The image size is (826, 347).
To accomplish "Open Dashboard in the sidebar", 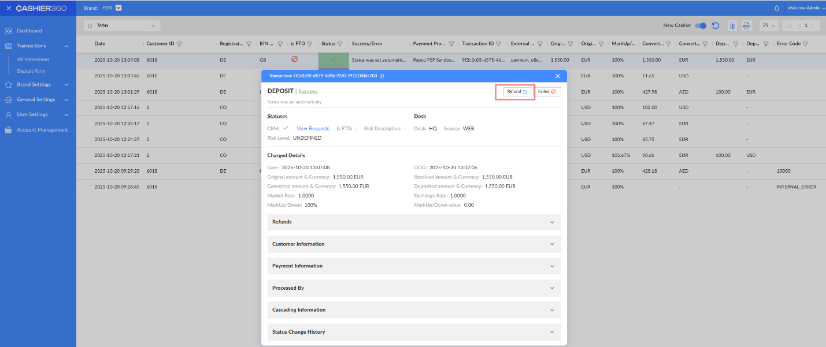I will point(29,31).
